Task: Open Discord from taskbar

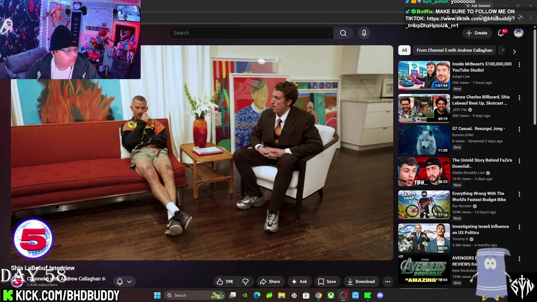Action: click(380, 295)
